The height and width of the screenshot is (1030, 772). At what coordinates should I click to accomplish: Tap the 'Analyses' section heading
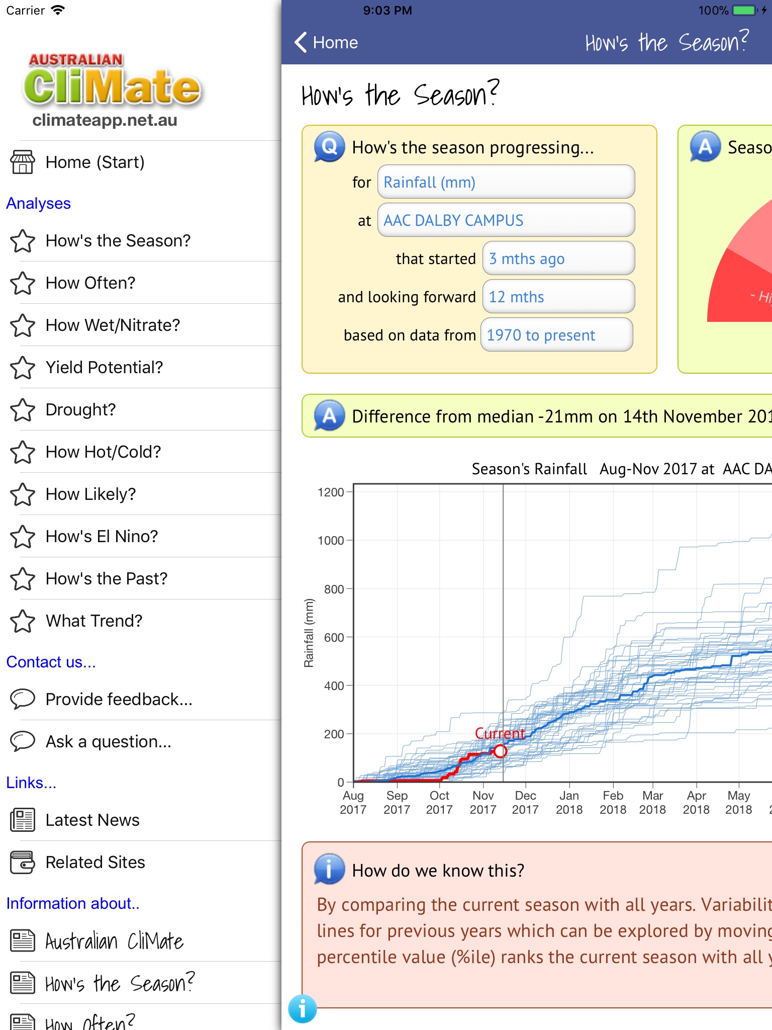point(39,203)
